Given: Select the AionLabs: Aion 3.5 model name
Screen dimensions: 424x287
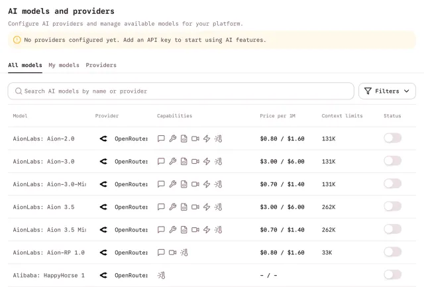Looking at the screenshot, I should 44,207.
